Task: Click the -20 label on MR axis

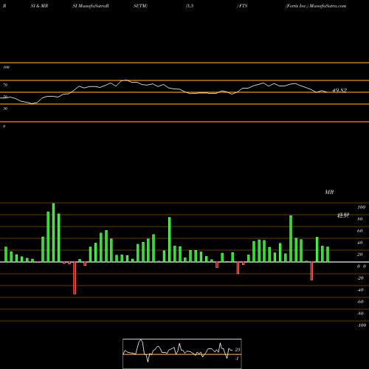Action: click(360, 278)
